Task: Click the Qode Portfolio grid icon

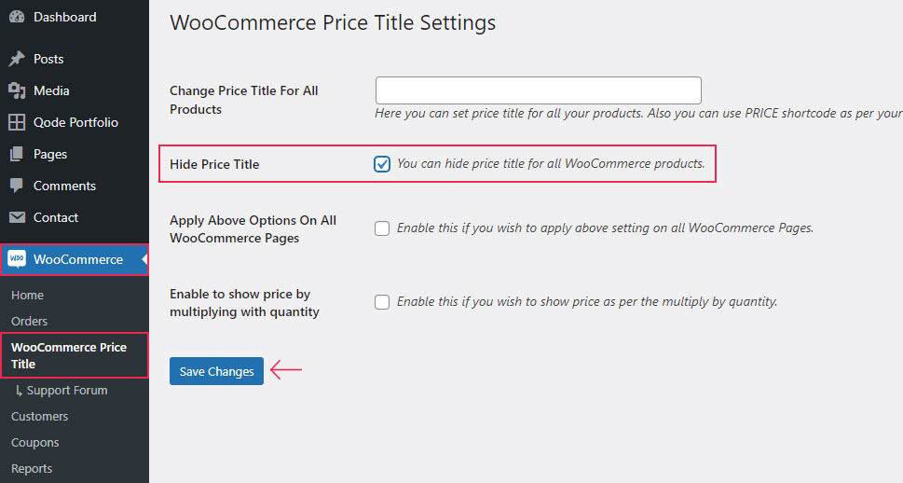Action: 17,122
